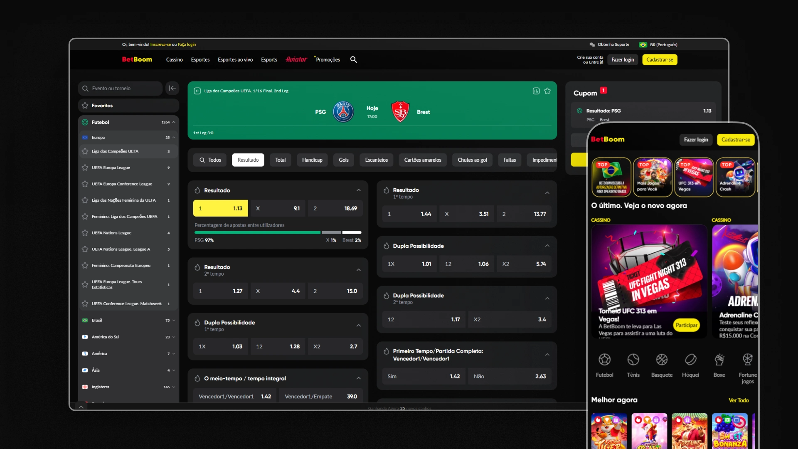Viewport: 798px width, 449px height.
Task: Select the Total market tab
Action: [281, 160]
